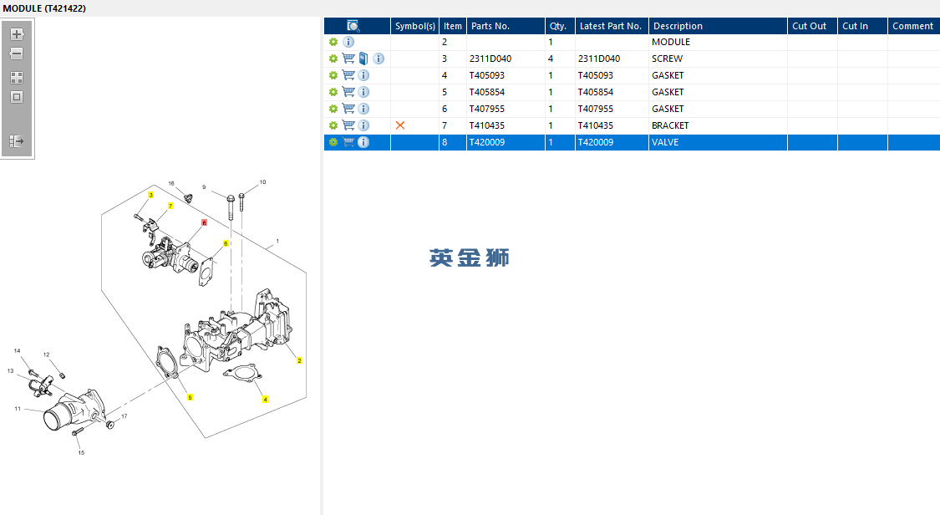Click the Latest Part No. column header
940x515 pixels.
tap(612, 26)
